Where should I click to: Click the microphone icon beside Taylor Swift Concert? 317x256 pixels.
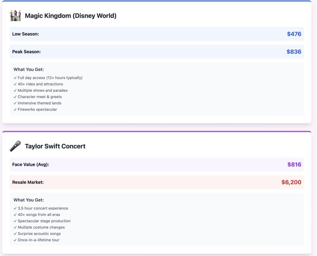(x=15, y=146)
